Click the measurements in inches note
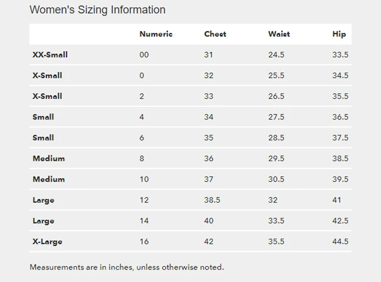Image resolution: width=381 pixels, height=282 pixels. click(127, 267)
